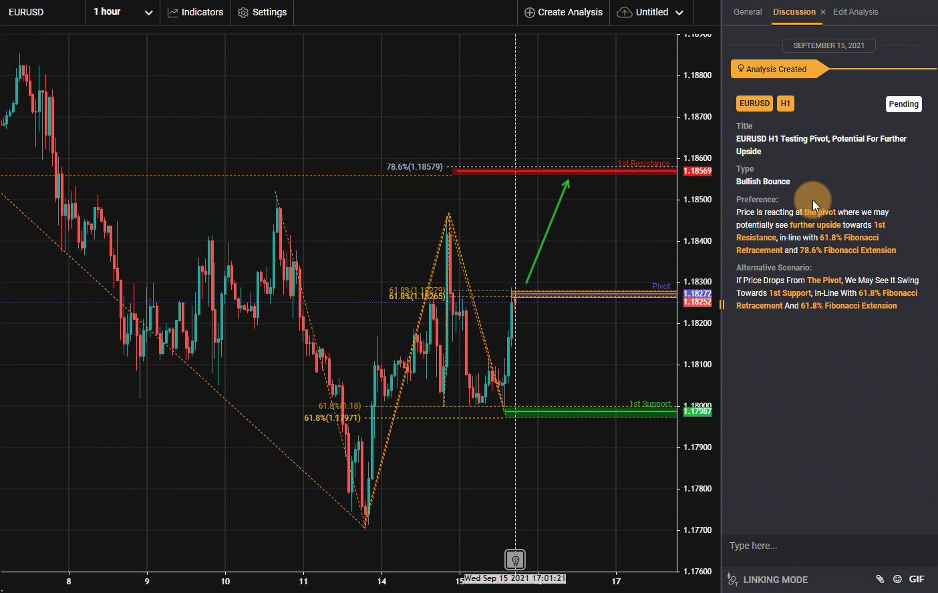
Task: Click the '78.6%(1.18579)' Fibonacci label
Action: (x=414, y=166)
